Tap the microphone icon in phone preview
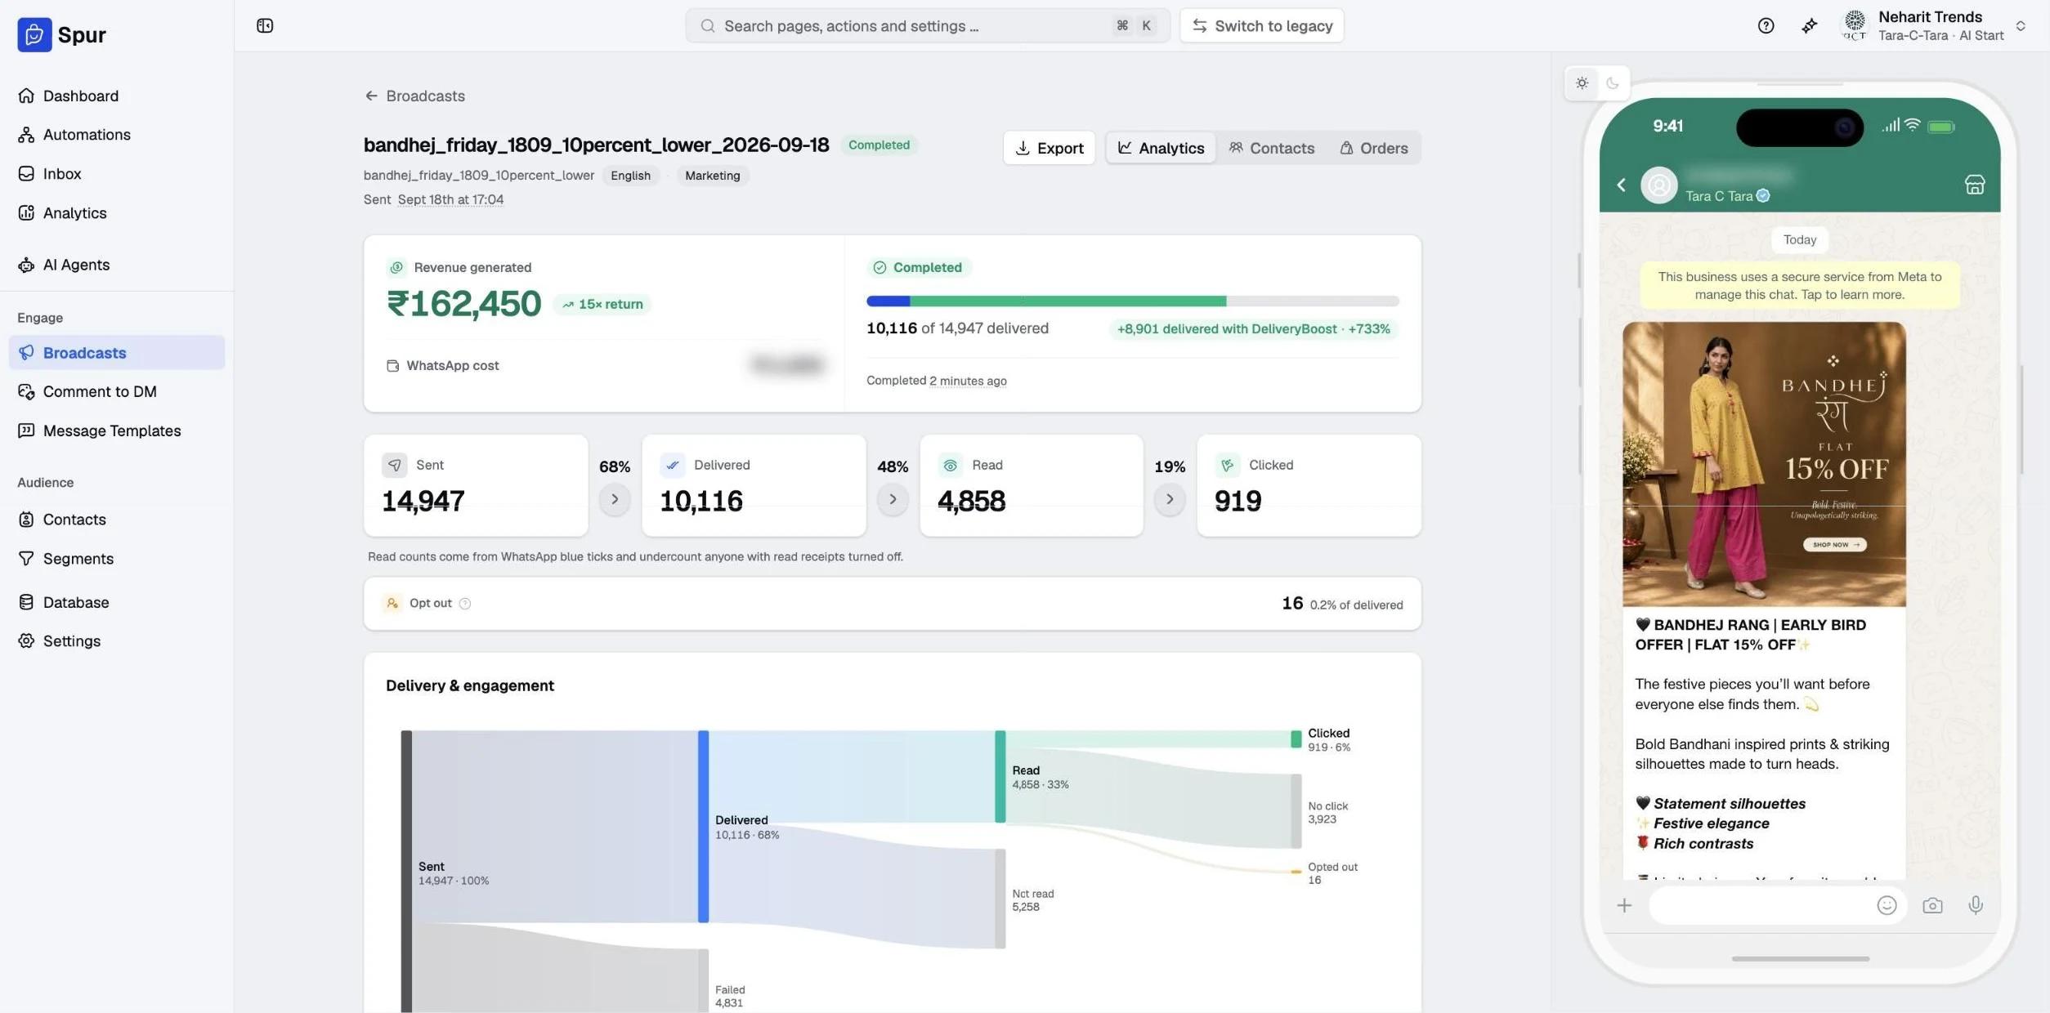 point(1976,905)
